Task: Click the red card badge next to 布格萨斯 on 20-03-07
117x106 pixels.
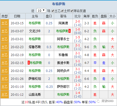Action: [x=70, y=31]
